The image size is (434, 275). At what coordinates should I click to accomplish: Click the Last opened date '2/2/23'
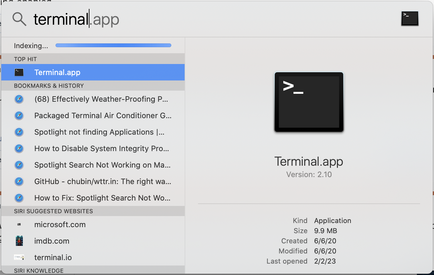325,261
